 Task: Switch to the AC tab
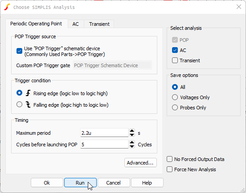point(75,24)
